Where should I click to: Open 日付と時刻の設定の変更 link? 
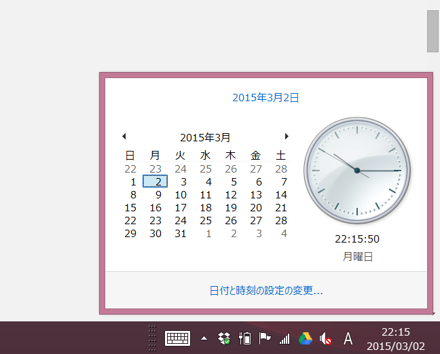(266, 290)
